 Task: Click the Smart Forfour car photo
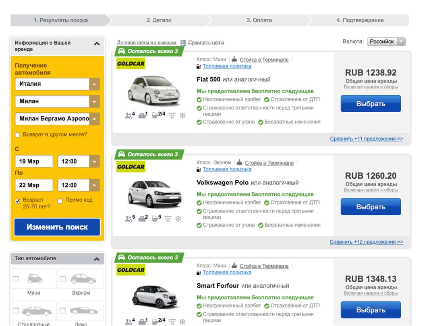pos(154,297)
